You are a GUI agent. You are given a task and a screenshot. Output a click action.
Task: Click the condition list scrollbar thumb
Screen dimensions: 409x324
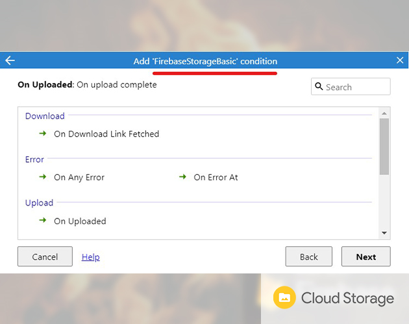click(x=384, y=146)
